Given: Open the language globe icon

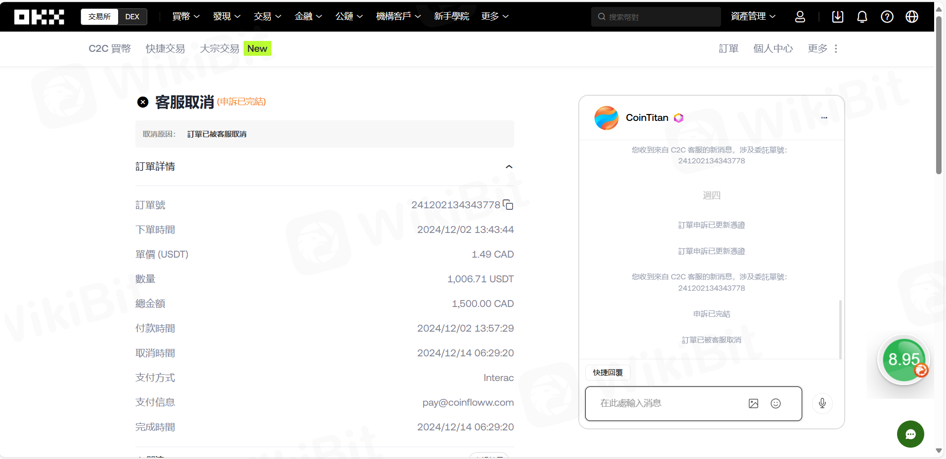Looking at the screenshot, I should [912, 17].
